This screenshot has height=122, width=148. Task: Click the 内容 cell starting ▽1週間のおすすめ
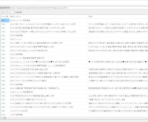coord(118,111)
